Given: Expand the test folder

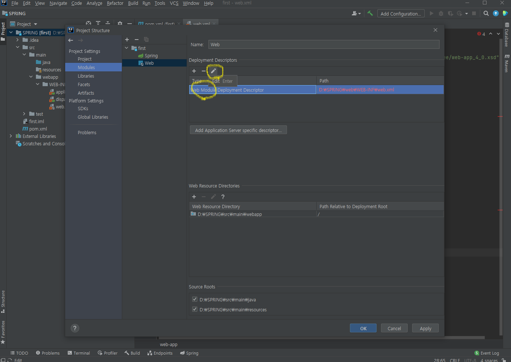Looking at the screenshot, I should (24, 114).
